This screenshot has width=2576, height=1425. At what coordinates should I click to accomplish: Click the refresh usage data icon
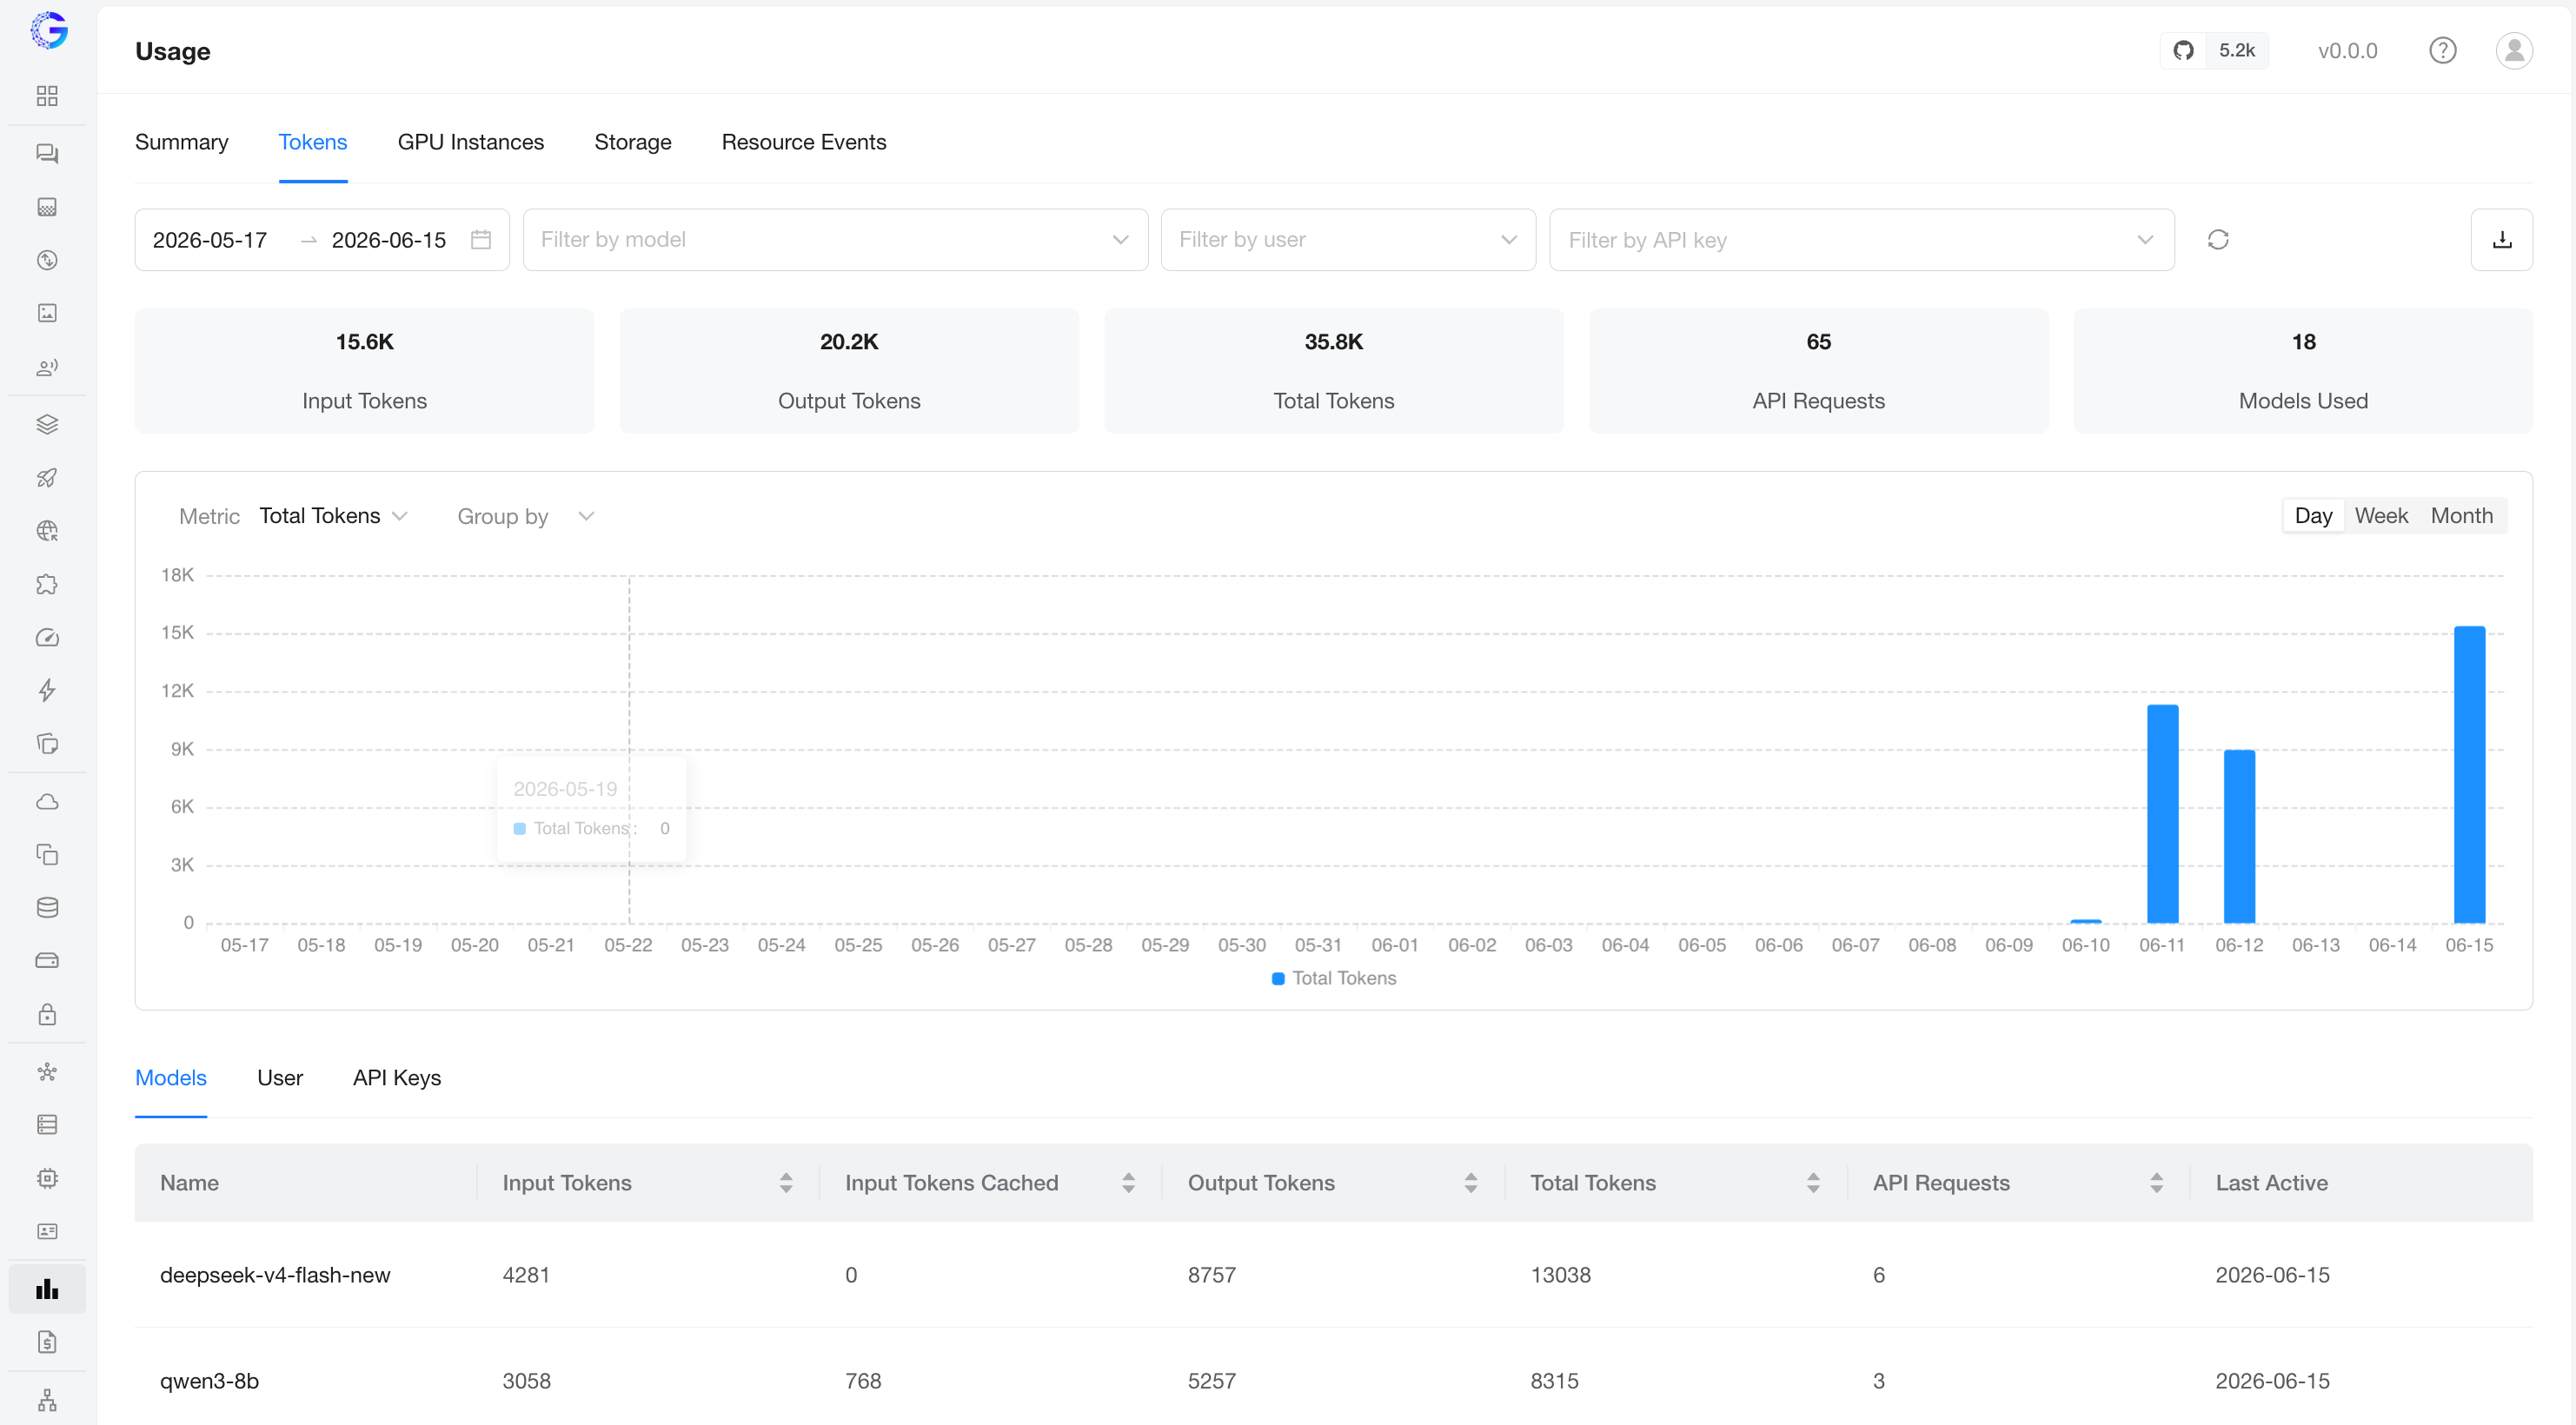(x=2218, y=240)
